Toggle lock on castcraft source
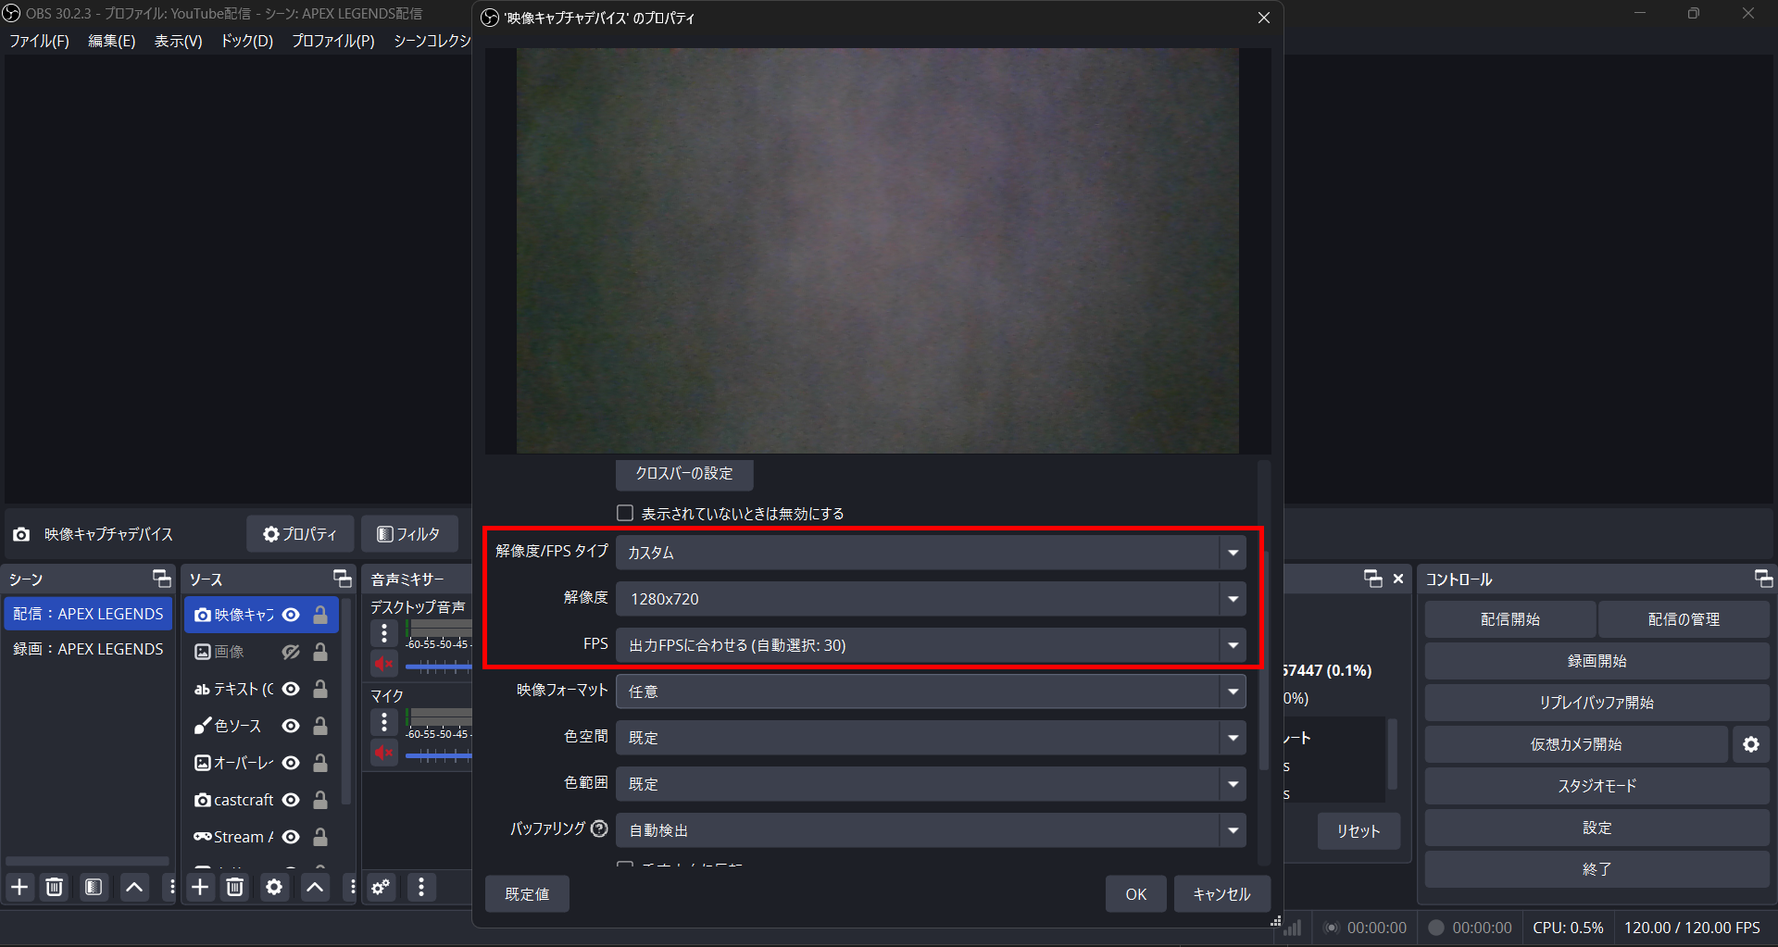The width and height of the screenshot is (1778, 947). (x=320, y=800)
